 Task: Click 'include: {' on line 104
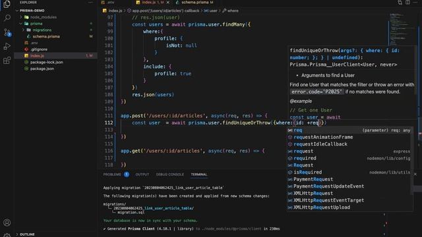pos(157,66)
